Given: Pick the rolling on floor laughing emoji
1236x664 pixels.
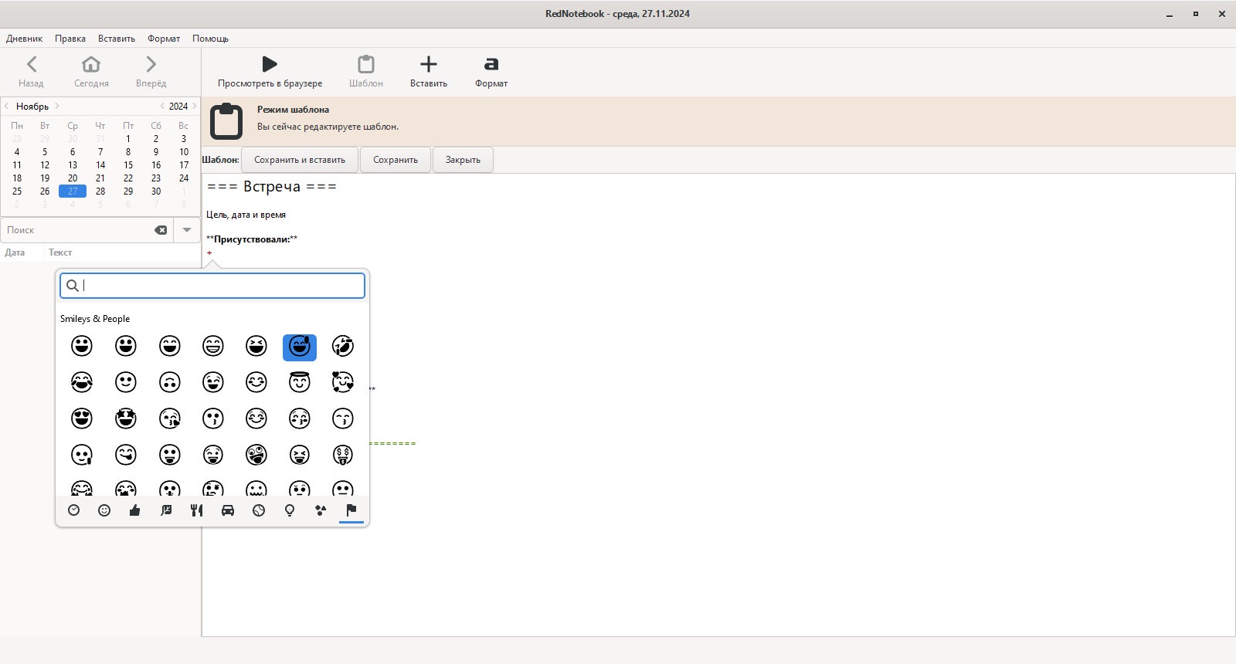Looking at the screenshot, I should pos(343,346).
